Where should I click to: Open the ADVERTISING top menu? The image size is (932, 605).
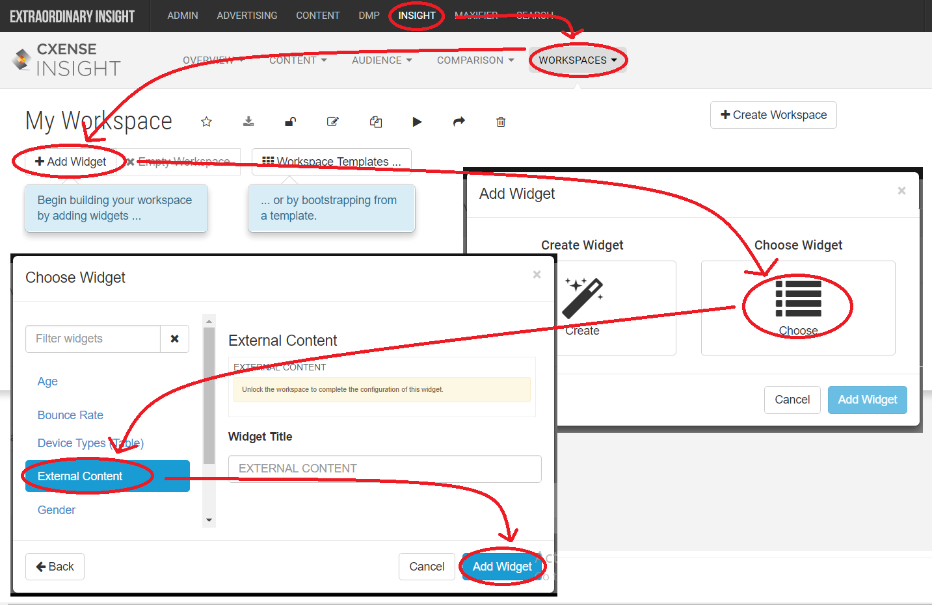click(x=247, y=16)
